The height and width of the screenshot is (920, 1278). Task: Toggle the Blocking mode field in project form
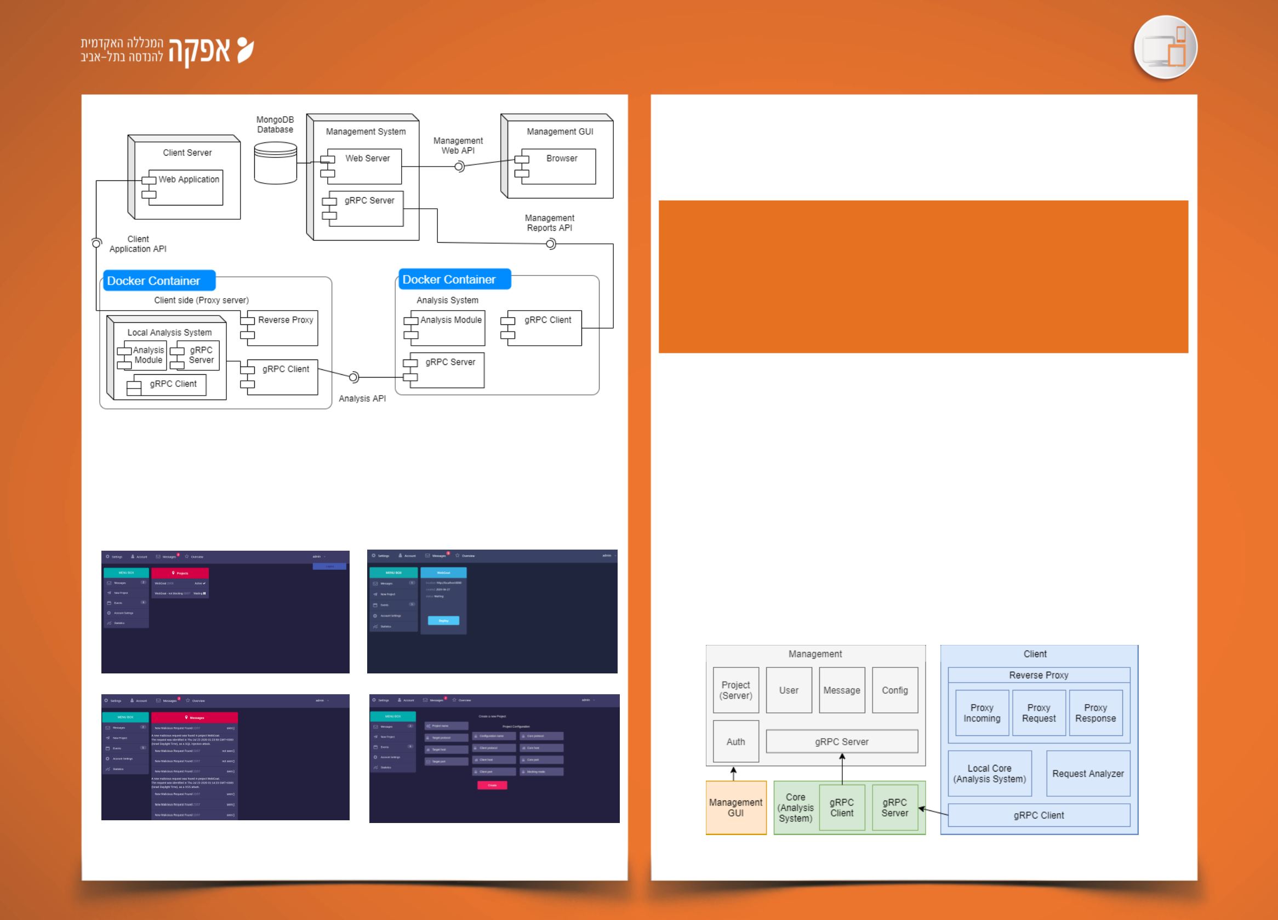tap(541, 772)
